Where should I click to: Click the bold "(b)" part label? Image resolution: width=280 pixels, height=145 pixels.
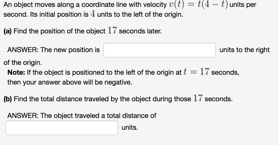(8, 99)
